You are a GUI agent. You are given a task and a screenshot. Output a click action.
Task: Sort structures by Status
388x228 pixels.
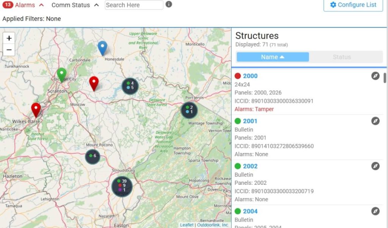pos(342,57)
